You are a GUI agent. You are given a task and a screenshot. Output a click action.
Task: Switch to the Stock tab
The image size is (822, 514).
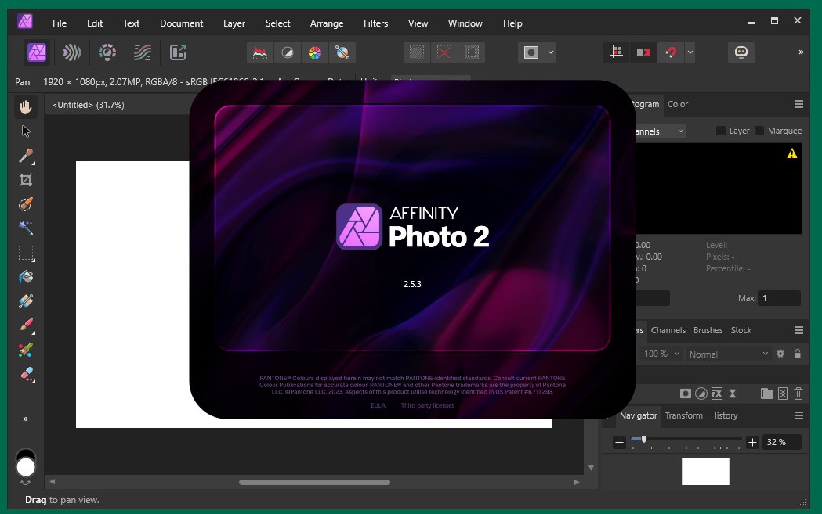click(741, 330)
